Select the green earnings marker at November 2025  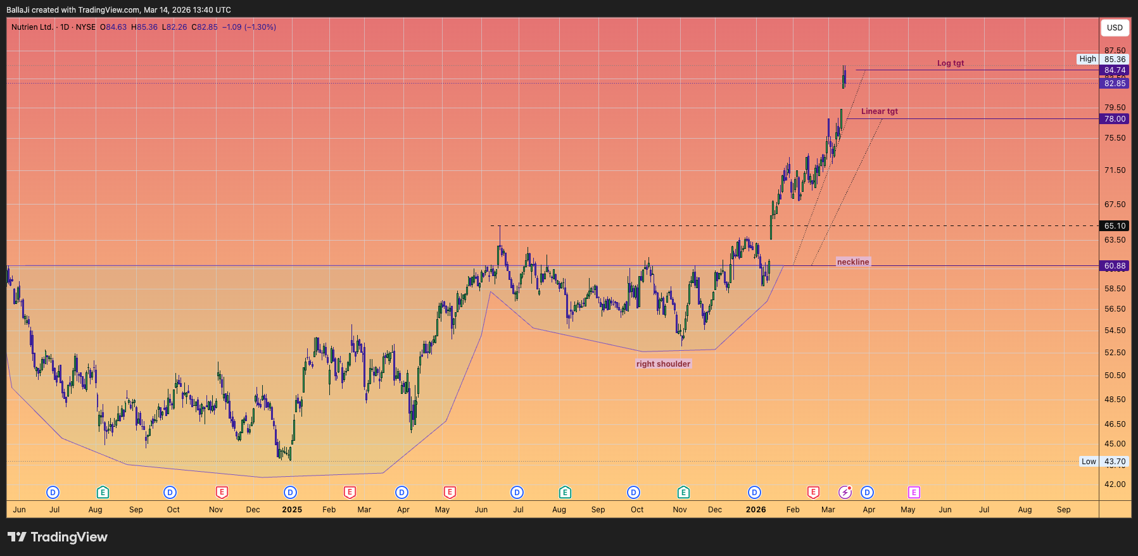pos(683,492)
